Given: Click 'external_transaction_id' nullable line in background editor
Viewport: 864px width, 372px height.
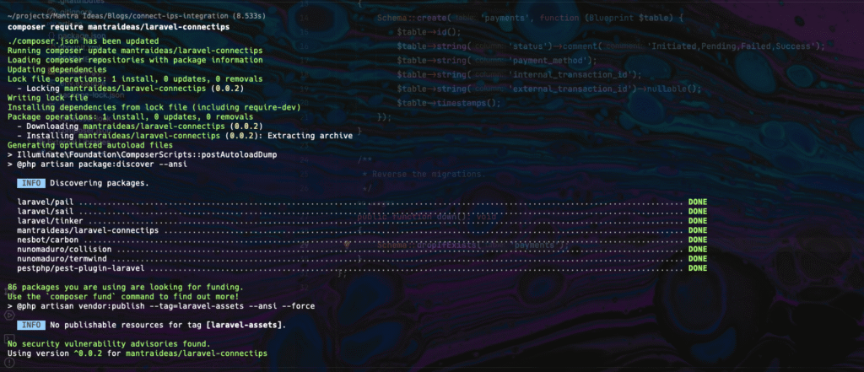Looking at the screenshot, I should [548, 89].
